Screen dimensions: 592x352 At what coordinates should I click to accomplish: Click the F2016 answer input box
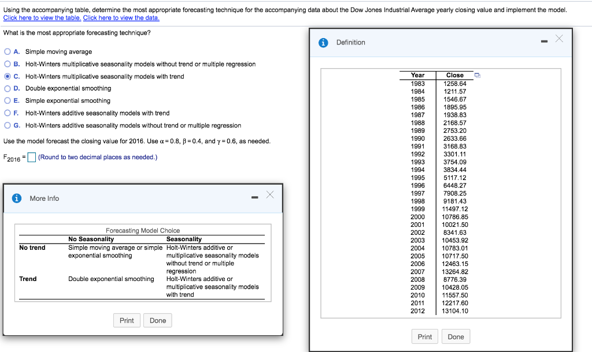[x=32, y=157]
